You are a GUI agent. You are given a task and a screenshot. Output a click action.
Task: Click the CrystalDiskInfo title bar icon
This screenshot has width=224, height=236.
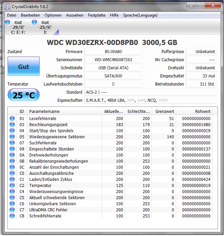tap(7, 7)
